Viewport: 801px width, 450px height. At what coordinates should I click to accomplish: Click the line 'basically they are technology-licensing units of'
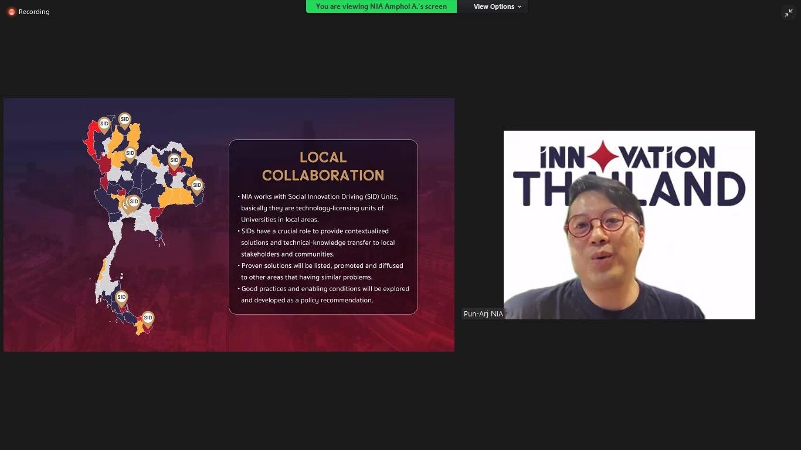[x=313, y=208]
